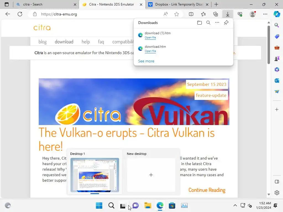Viewport: 283px width, 212px height.
Task: Click Continue Reading link
Action: (x=207, y=190)
